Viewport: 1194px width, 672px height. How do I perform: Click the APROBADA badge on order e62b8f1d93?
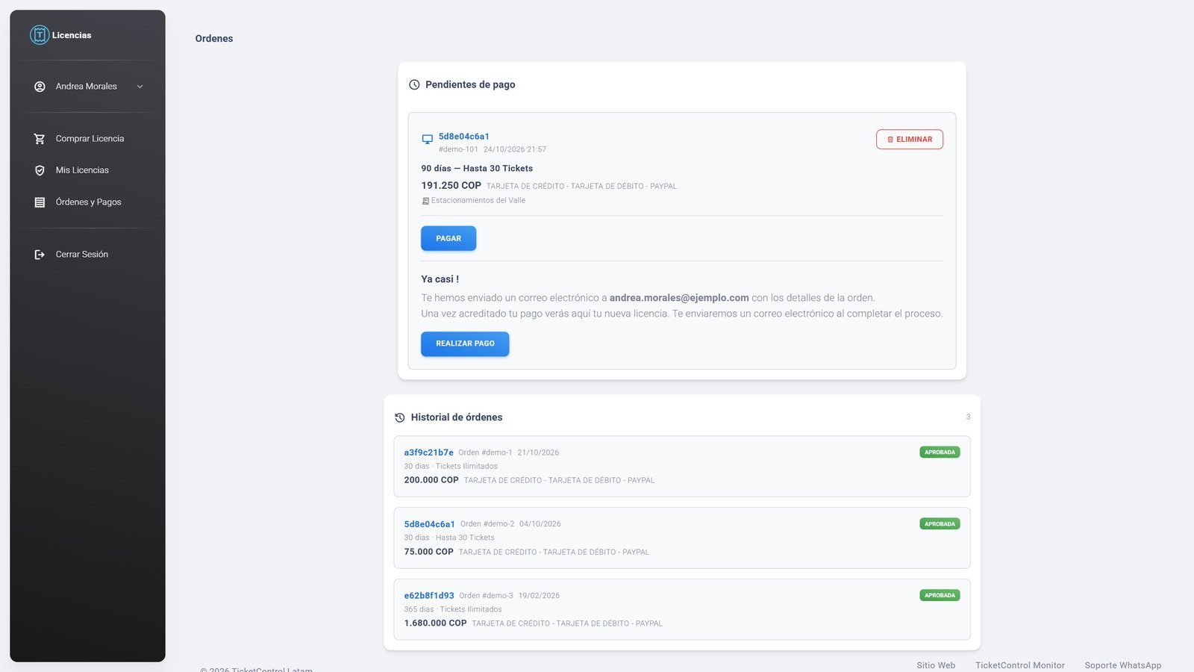(940, 596)
